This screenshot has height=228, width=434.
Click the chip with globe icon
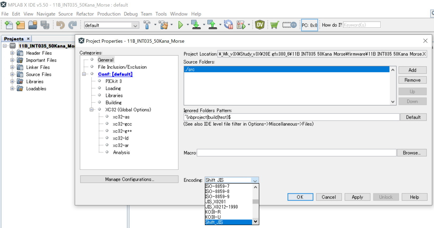click(289, 25)
